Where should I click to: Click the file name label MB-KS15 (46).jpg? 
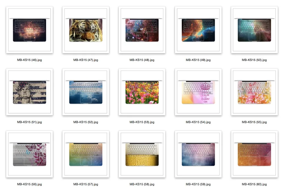[x=30, y=60]
